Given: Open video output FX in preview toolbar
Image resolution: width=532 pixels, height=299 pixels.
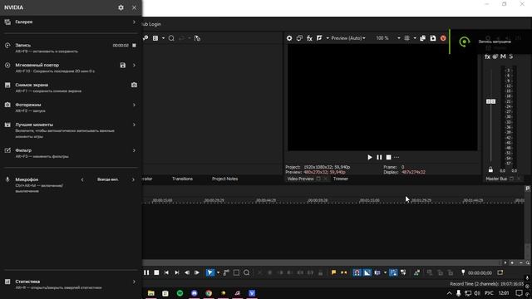Looking at the screenshot, I should click(x=309, y=38).
